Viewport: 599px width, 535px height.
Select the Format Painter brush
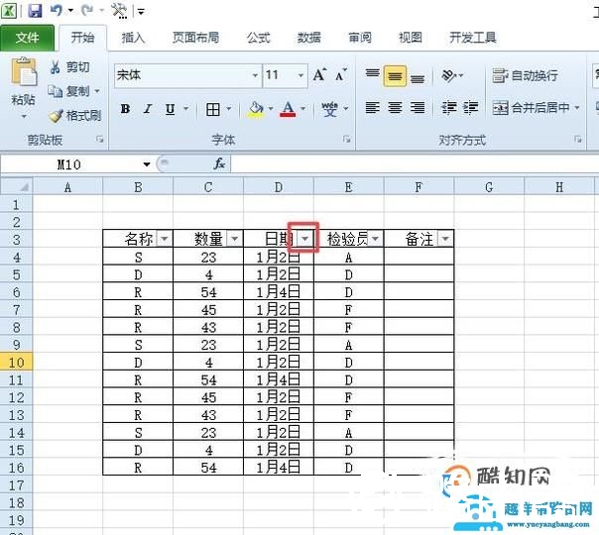[56, 116]
